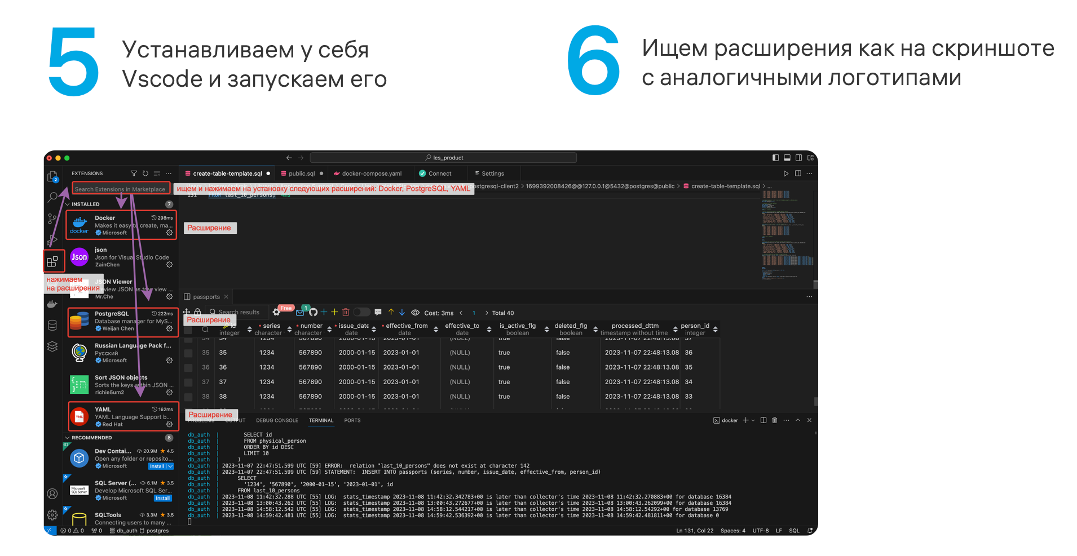Open the Database view in the activity bar
This screenshot has width=1077, height=556.
coord(52,325)
